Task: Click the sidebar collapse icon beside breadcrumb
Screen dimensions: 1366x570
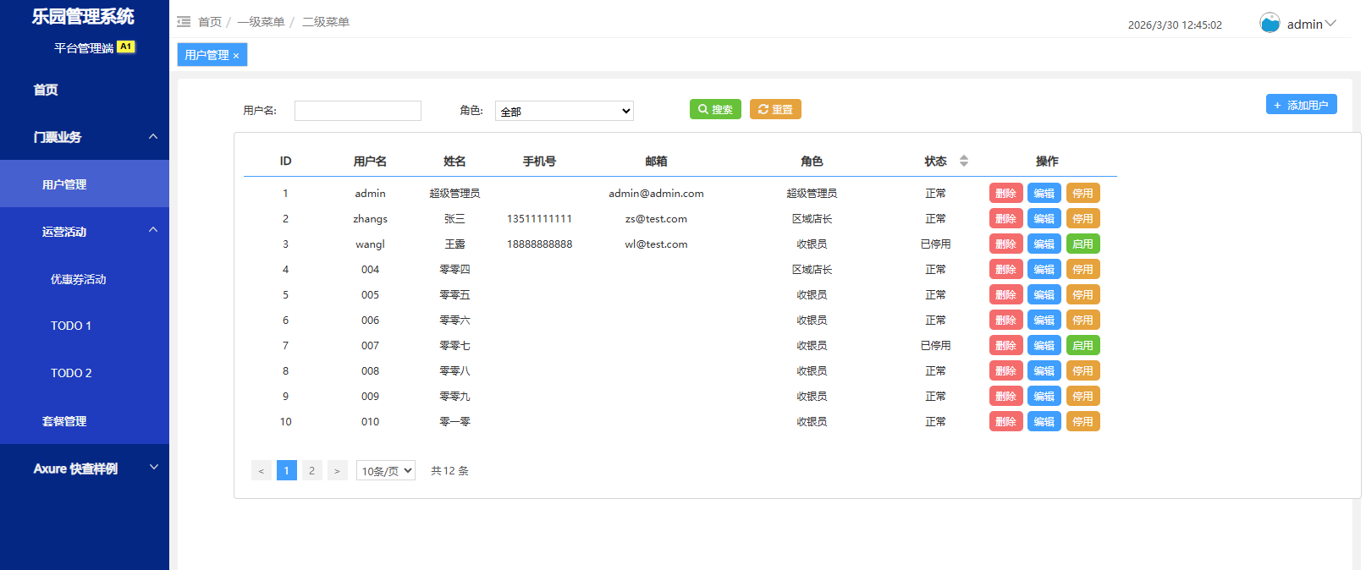Action: pos(184,22)
